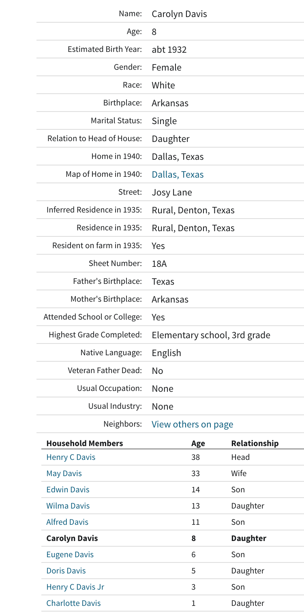The height and width of the screenshot is (614, 304).
Task: Select Edwin Davis from household members
Action: (68, 489)
